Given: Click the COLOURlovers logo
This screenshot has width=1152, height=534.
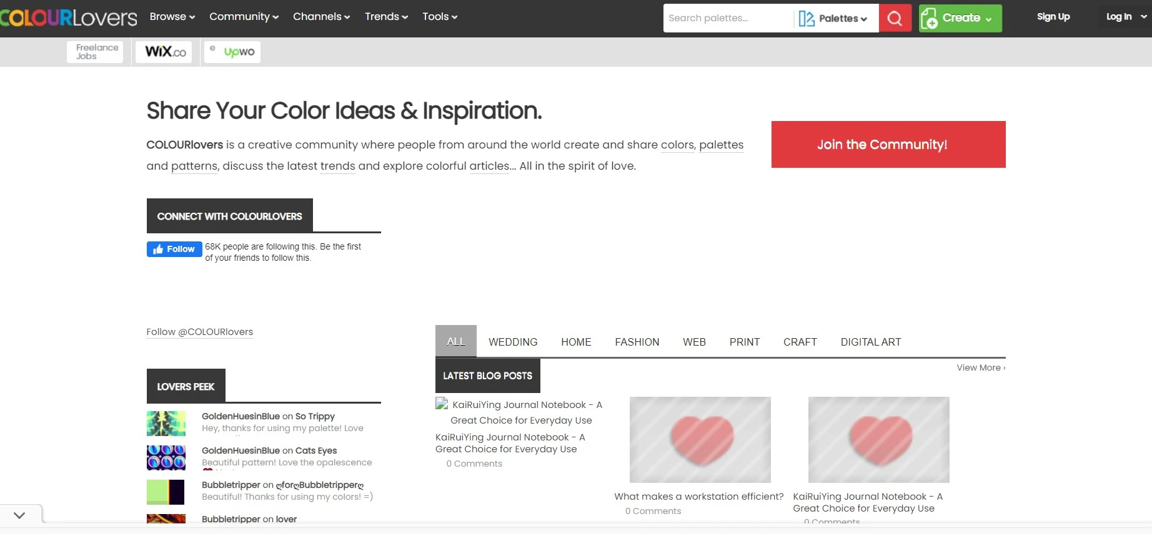Looking at the screenshot, I should [x=69, y=17].
